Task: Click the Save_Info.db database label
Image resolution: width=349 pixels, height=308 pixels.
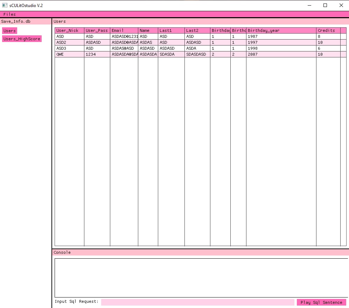Action: click(16, 21)
